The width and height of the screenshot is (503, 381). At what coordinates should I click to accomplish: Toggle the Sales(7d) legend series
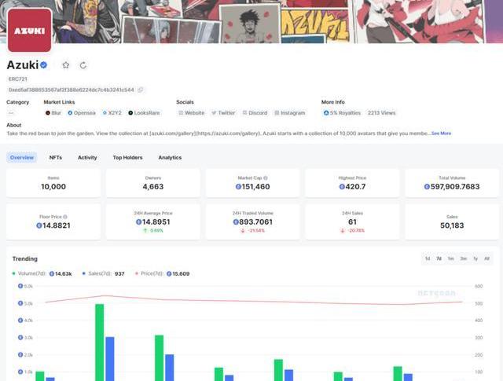[103, 273]
